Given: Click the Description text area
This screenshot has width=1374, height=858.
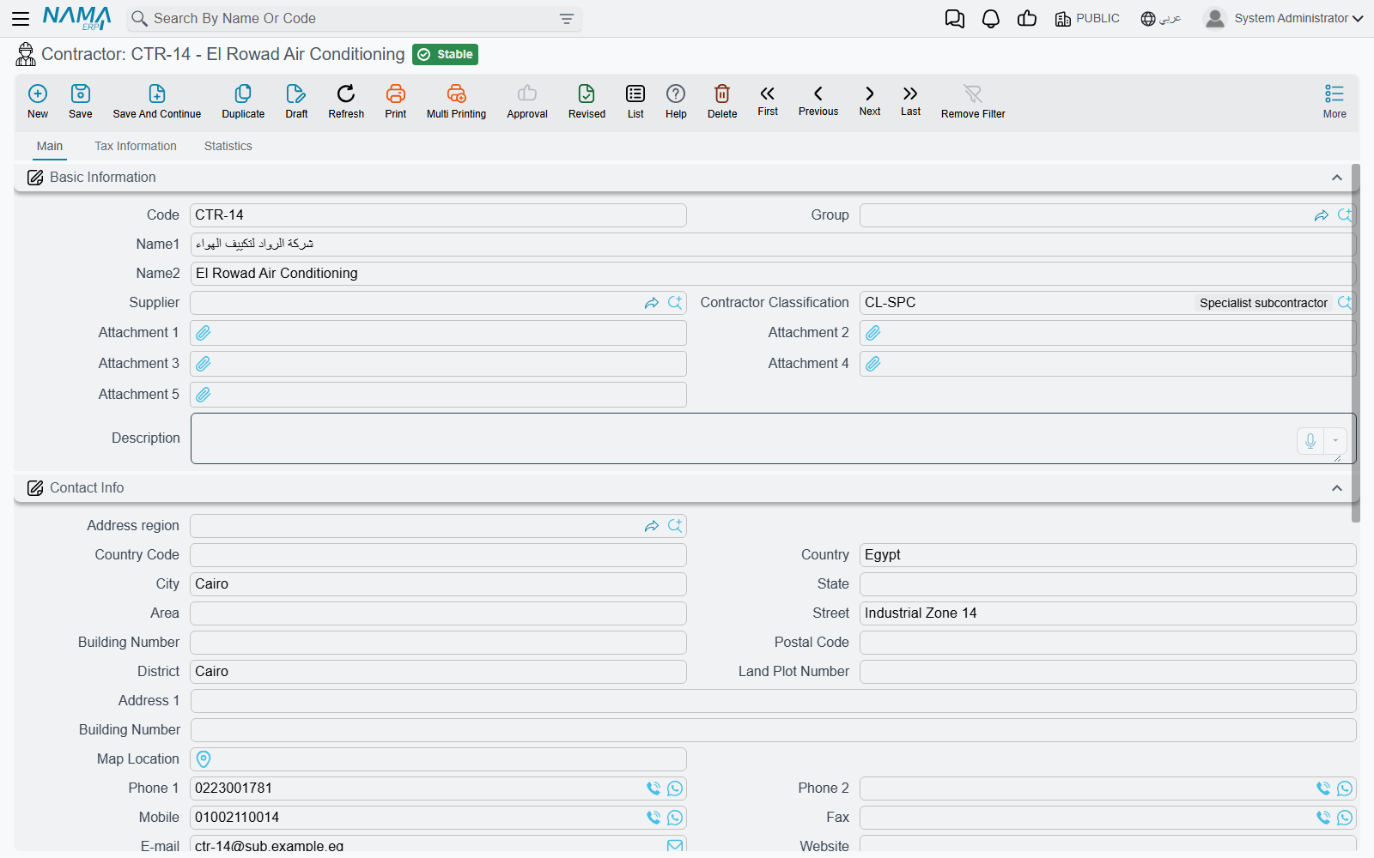Looking at the screenshot, I should (773, 438).
